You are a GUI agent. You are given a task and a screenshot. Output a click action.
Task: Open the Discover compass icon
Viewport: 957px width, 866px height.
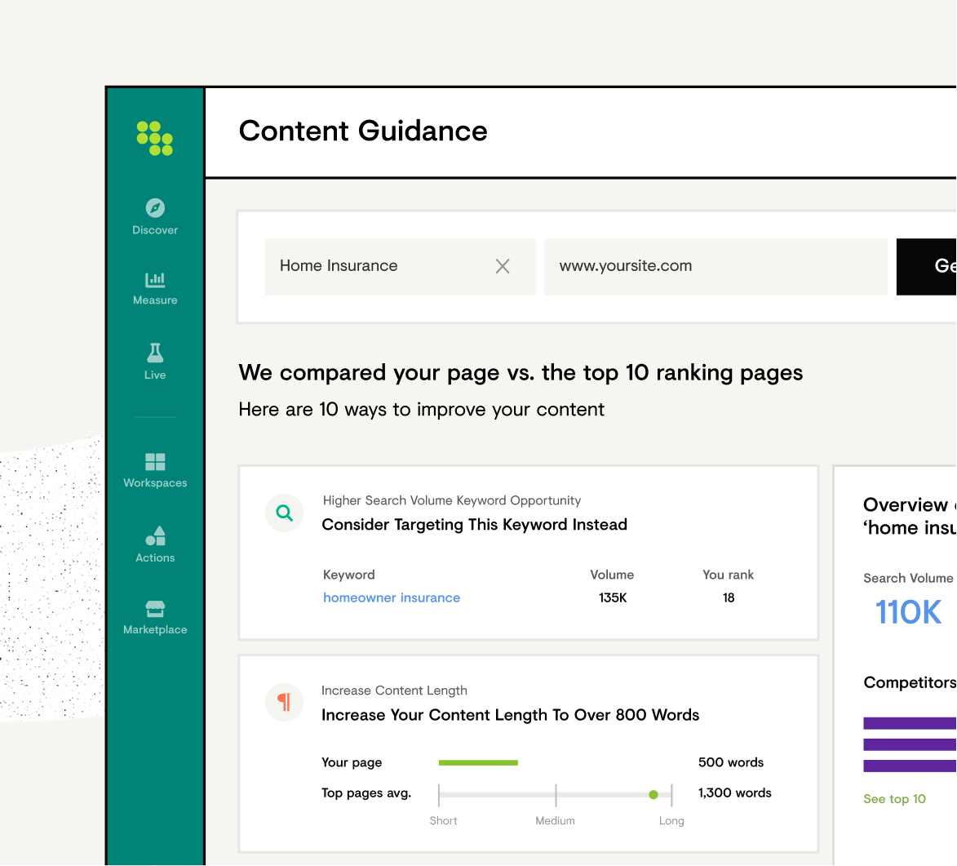click(x=155, y=207)
